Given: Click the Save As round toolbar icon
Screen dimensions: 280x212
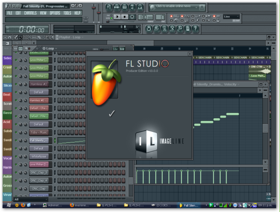Looking at the screenshot, I should (x=157, y=29).
